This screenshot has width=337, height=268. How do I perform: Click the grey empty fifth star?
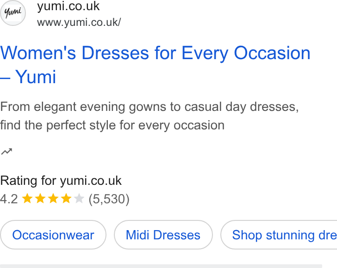click(x=79, y=199)
